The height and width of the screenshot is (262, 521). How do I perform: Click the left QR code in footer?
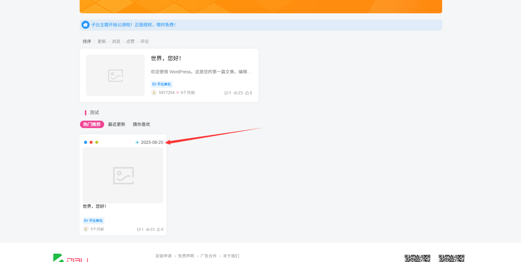pyautogui.click(x=417, y=258)
